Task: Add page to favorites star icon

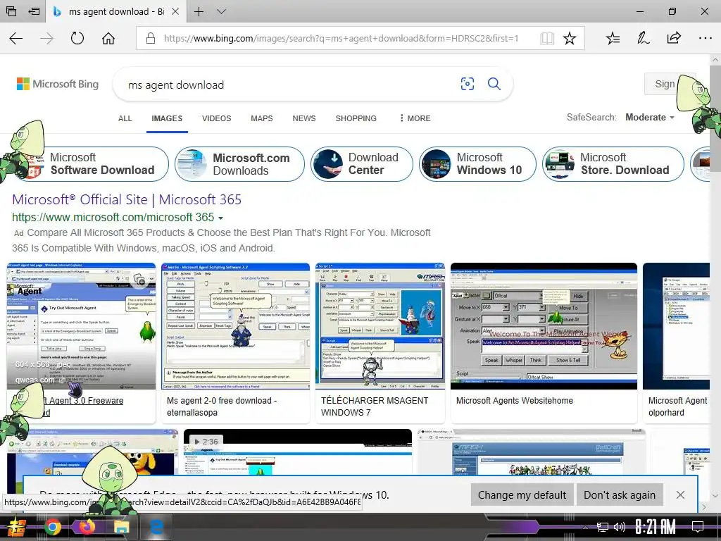Action: [x=569, y=38]
